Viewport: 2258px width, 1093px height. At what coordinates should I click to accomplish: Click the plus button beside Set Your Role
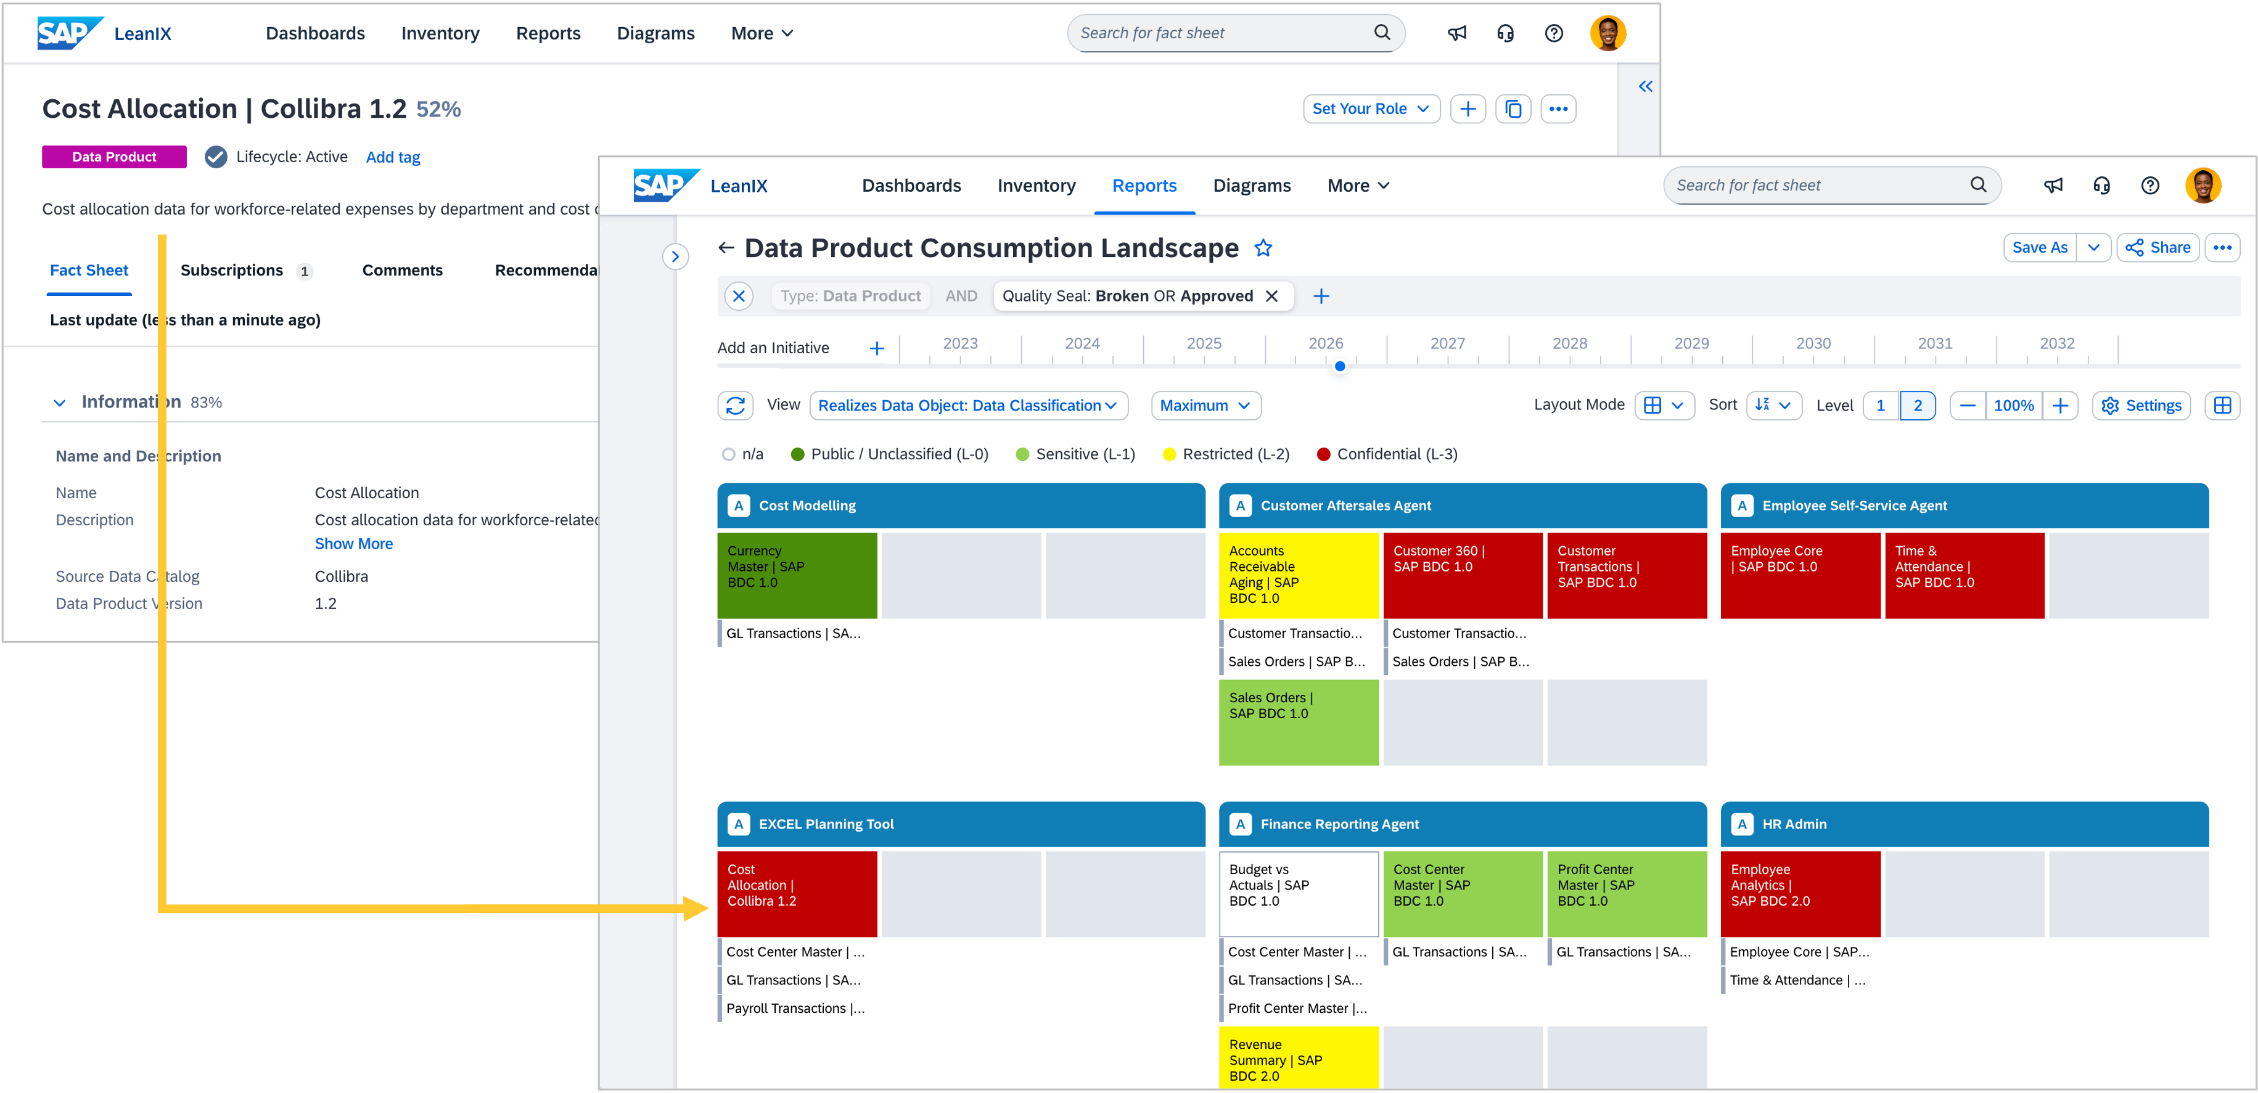pos(1468,108)
